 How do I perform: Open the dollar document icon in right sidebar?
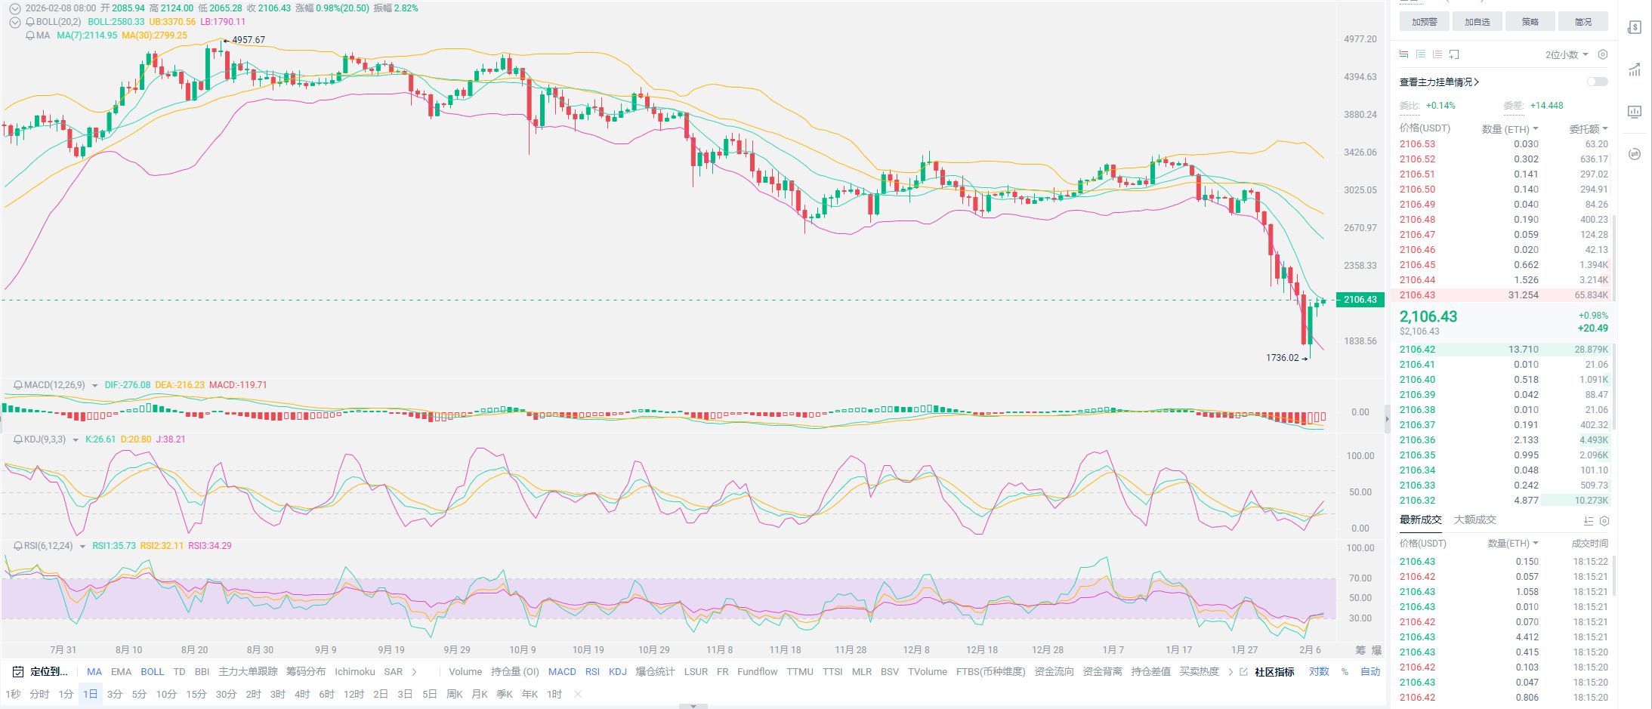[1635, 28]
